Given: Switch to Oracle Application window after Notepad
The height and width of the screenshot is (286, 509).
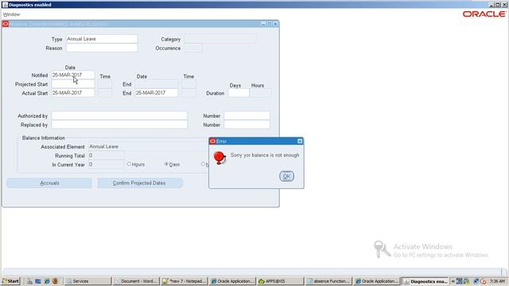Looking at the screenshot, I should point(232,281).
